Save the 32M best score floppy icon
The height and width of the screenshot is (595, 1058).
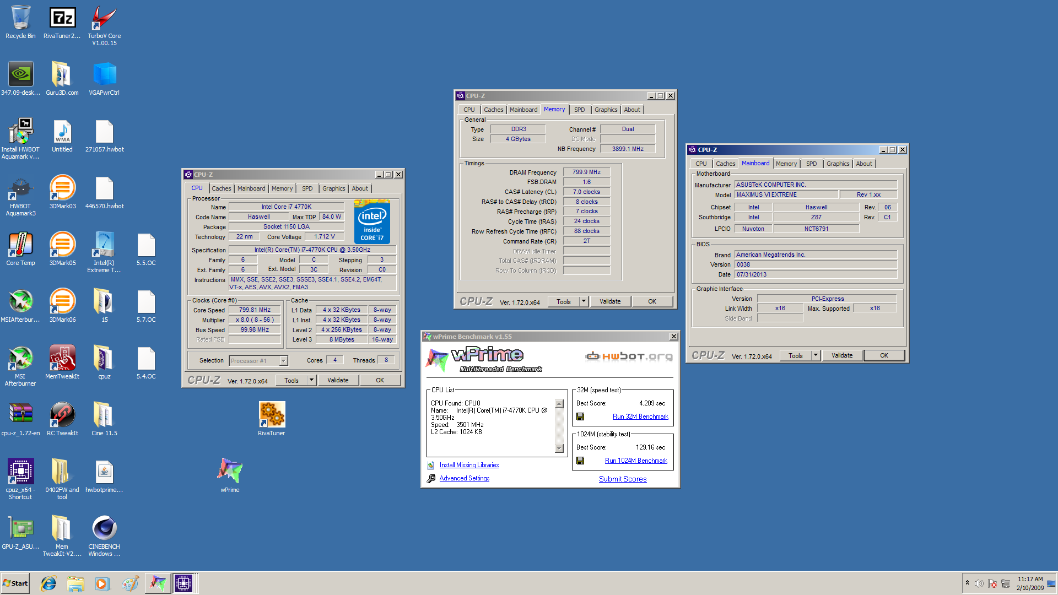580,416
